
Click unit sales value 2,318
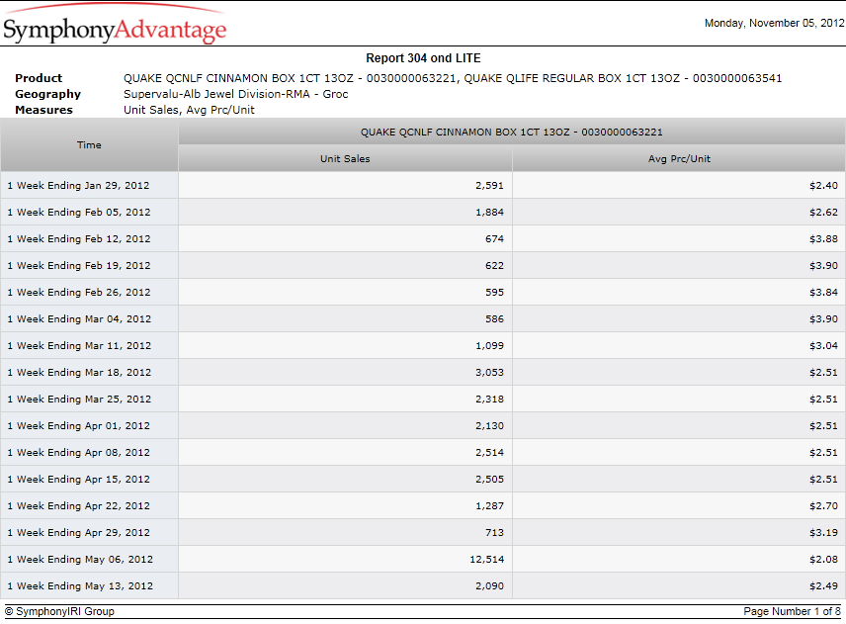tap(489, 399)
